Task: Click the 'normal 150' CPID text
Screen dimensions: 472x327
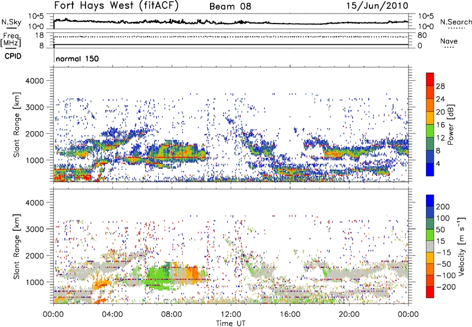Action: (x=77, y=58)
